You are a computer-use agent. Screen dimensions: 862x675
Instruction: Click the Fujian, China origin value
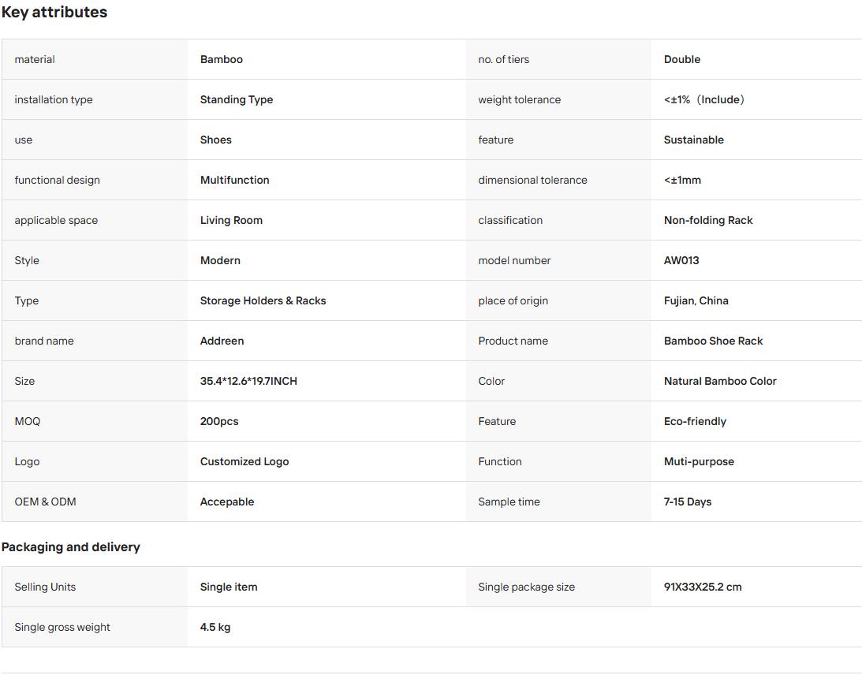click(x=696, y=300)
